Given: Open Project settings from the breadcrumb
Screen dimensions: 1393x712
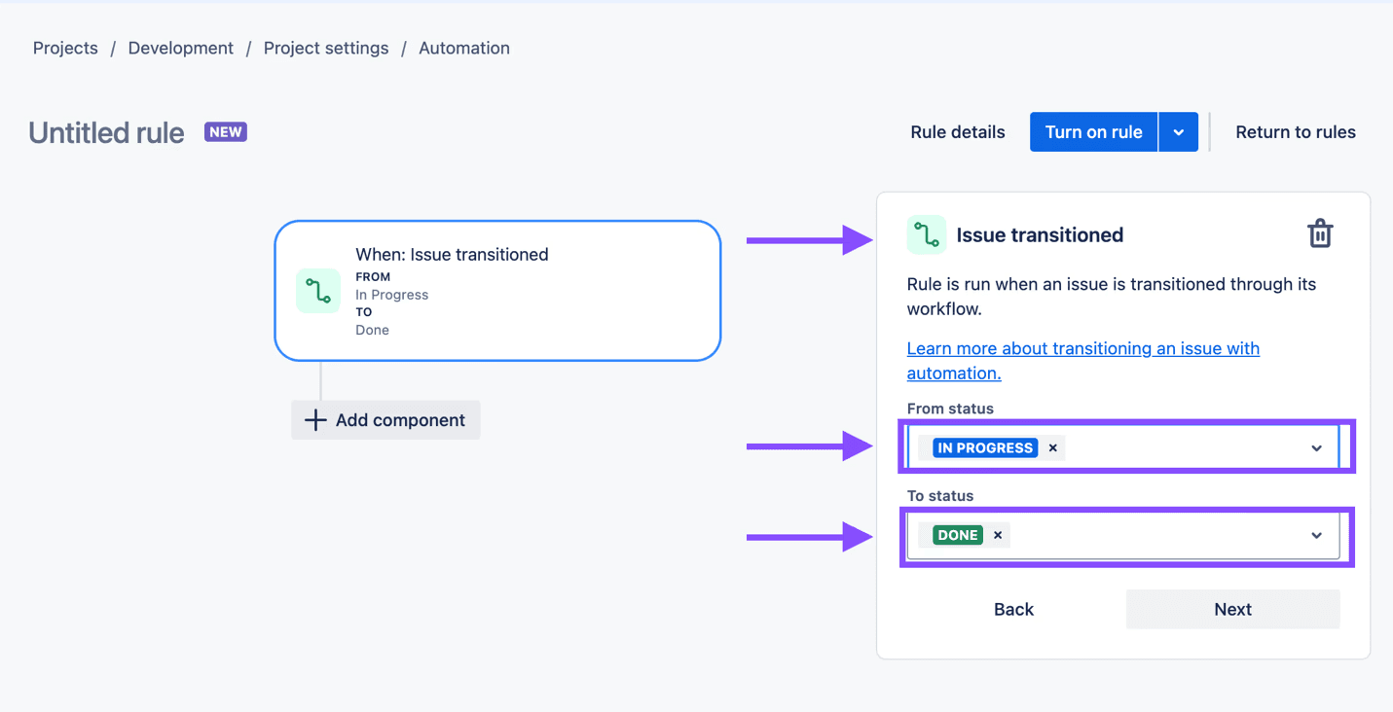Looking at the screenshot, I should click(x=325, y=48).
